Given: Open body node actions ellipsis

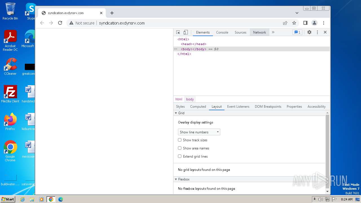Looking at the screenshot, I should coord(175,49).
